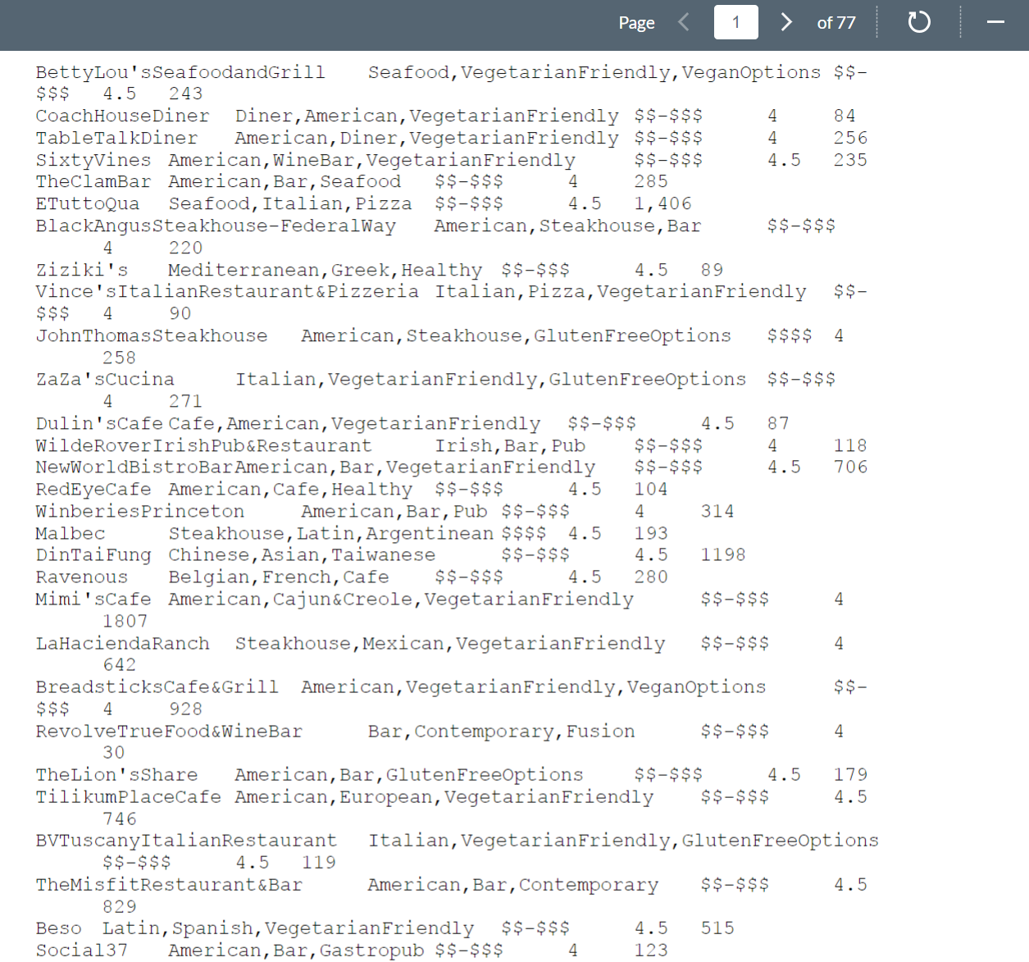Click JohnThomasSteakhouse text

[x=151, y=335]
